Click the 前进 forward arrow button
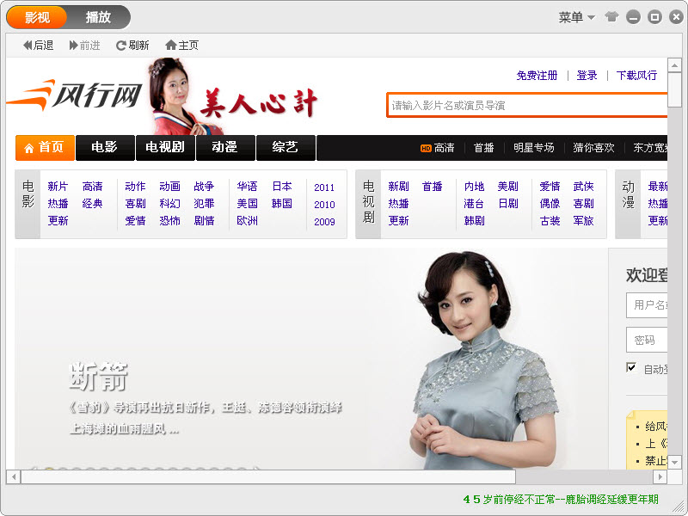The image size is (688, 516). pyautogui.click(x=84, y=46)
